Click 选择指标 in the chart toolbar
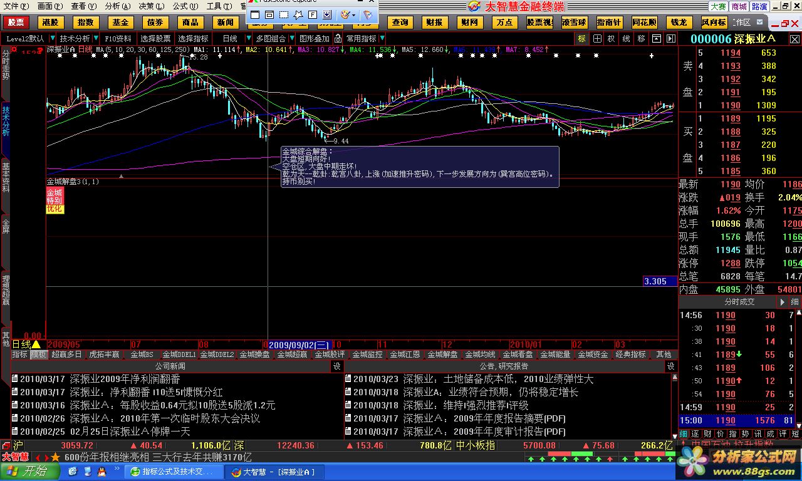The height and width of the screenshot is (481, 802). point(193,39)
